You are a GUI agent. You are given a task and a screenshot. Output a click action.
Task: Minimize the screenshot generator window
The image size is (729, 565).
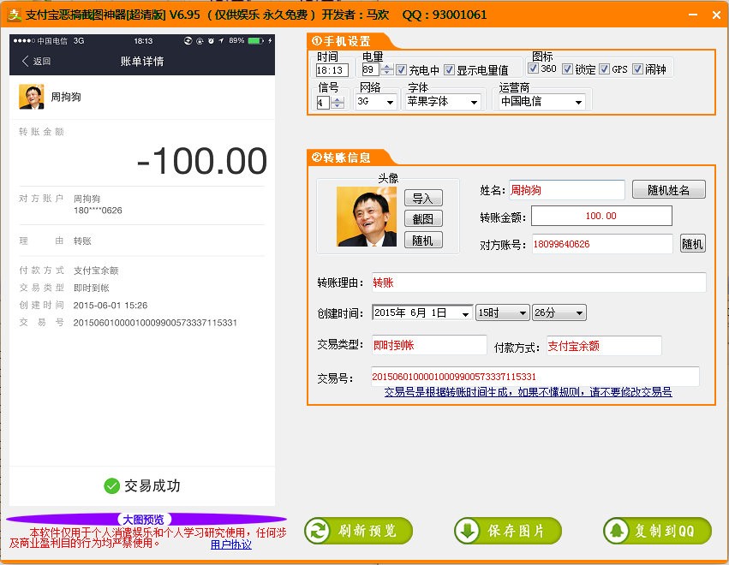click(x=693, y=15)
